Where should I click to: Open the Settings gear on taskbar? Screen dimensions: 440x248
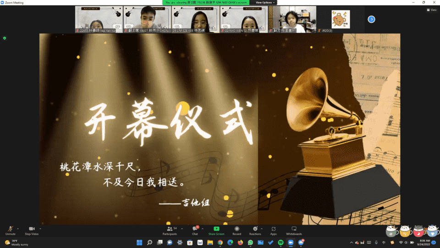pos(180,242)
